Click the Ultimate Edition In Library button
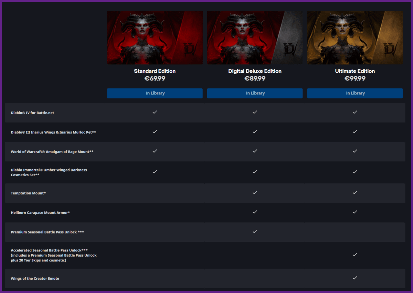Viewport: 413px width, 293px height. tap(355, 93)
